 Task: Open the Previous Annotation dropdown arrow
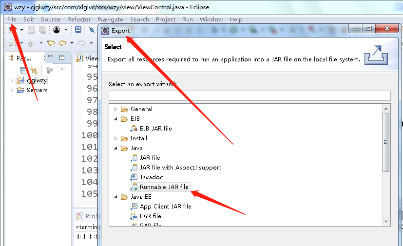pos(41,43)
